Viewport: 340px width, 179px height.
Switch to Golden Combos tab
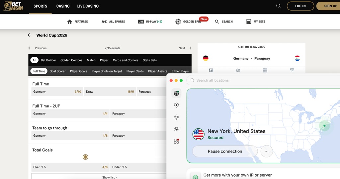(x=71, y=60)
